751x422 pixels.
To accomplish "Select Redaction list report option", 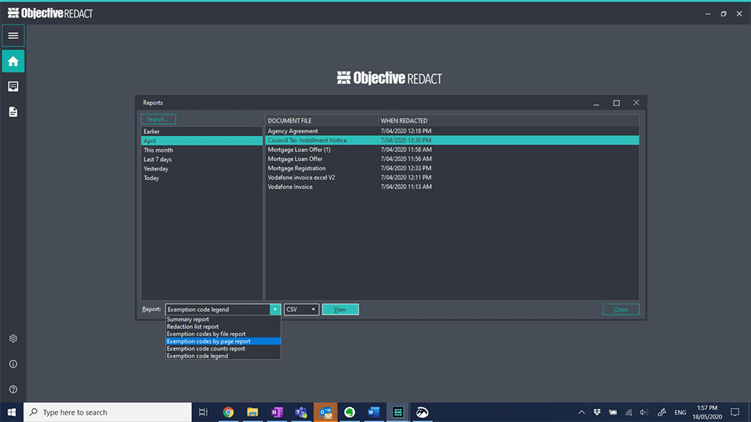I will [222, 326].
